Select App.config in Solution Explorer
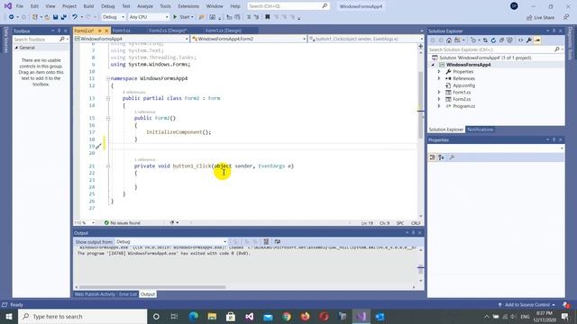Image resolution: width=577 pixels, height=324 pixels. click(x=463, y=85)
